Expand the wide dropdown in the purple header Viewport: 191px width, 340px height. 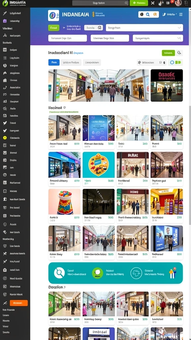pyautogui.click(x=144, y=28)
